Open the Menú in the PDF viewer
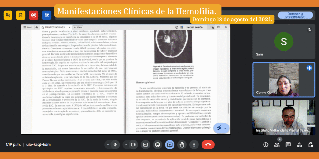 (x=28, y=27)
